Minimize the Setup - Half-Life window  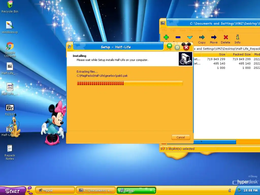[169, 46]
